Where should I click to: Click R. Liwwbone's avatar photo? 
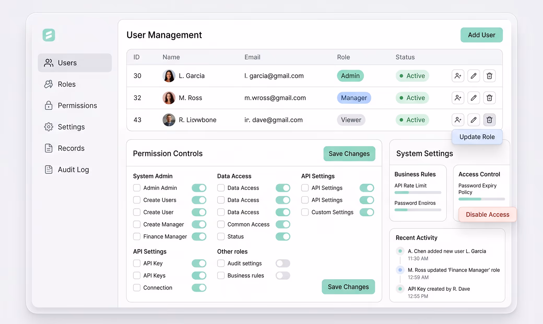pyautogui.click(x=169, y=120)
